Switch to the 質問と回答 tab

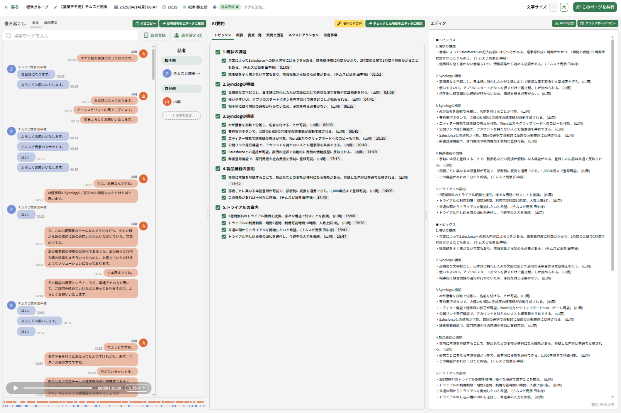pyautogui.click(x=275, y=35)
